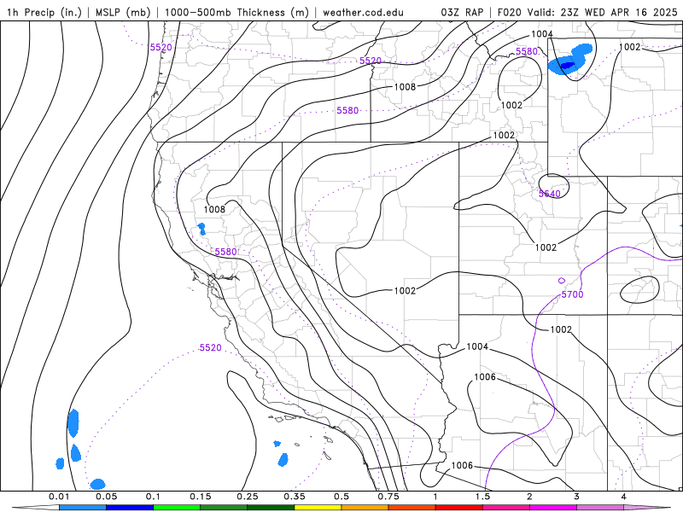
Task: Select the bright green legend swatch
Action: point(177,508)
